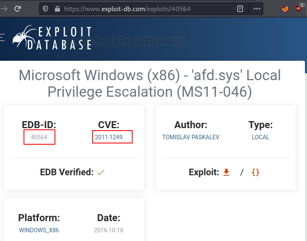Open author Tomislav Paskalev link
The image size is (307, 241).
pos(191,137)
